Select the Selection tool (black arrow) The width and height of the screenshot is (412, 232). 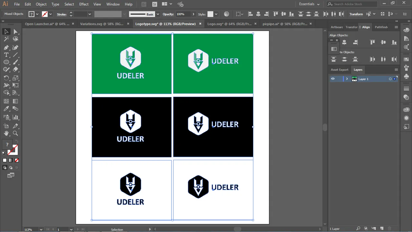(6, 32)
